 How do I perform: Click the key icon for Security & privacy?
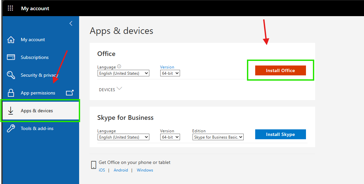[x=11, y=75]
